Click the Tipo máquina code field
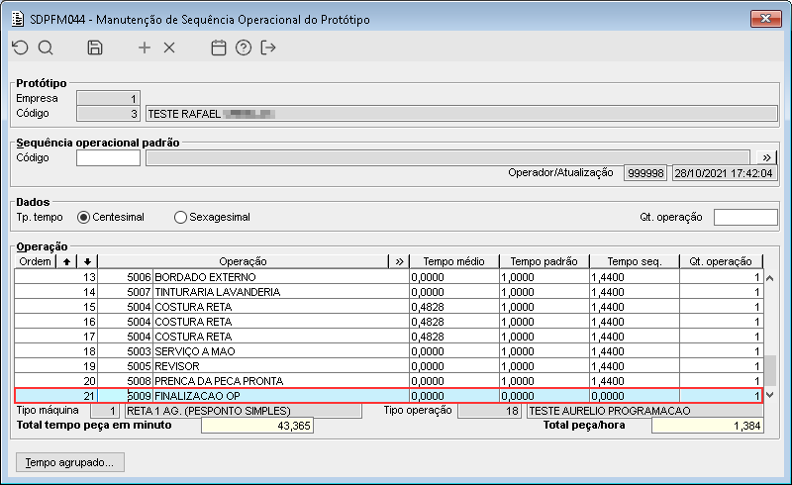Viewport: 792px width, 485px height. pyautogui.click(x=105, y=411)
